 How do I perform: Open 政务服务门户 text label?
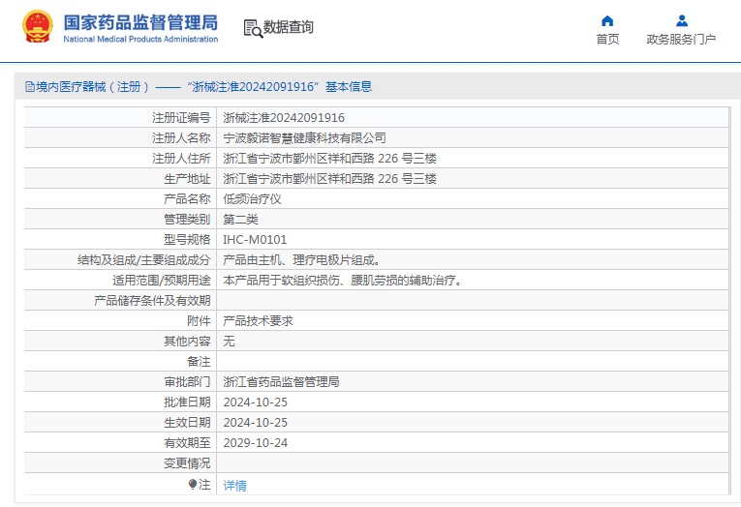(681, 40)
